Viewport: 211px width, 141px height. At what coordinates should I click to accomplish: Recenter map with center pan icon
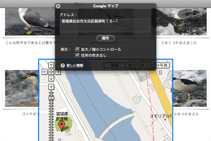click(51, 72)
